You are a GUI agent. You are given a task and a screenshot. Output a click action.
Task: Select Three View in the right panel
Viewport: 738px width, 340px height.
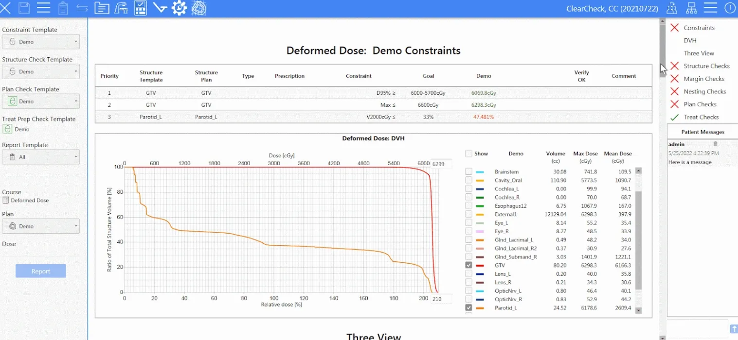tap(699, 53)
